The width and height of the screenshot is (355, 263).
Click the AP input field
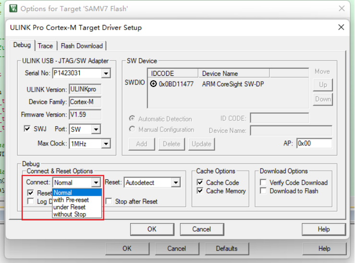pos(314,143)
